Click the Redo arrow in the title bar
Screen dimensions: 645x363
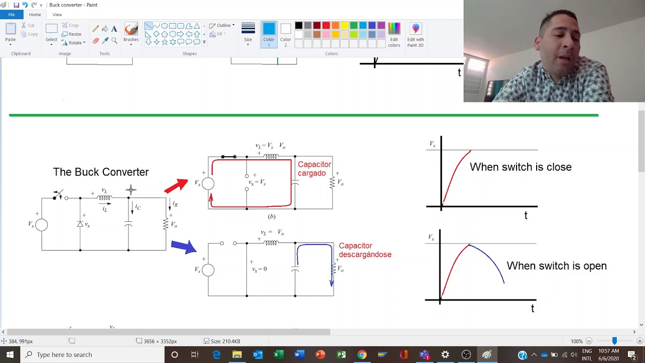pos(33,5)
